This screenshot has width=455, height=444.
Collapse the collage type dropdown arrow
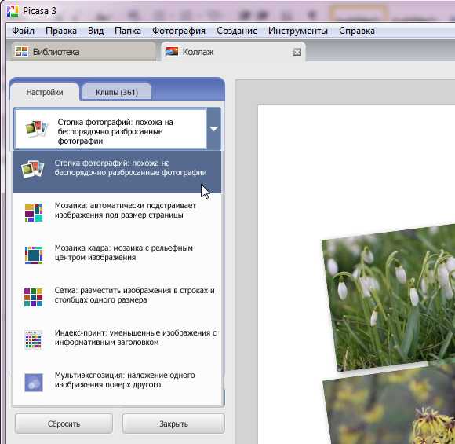(x=214, y=129)
